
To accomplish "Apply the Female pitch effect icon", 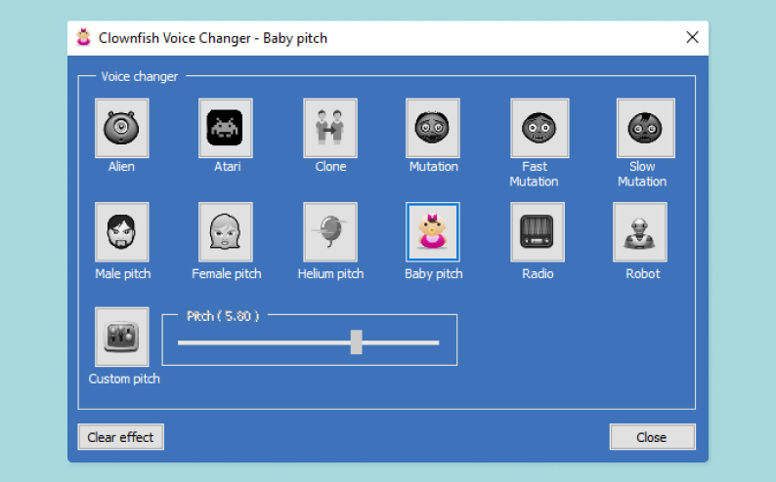I will coord(226,232).
